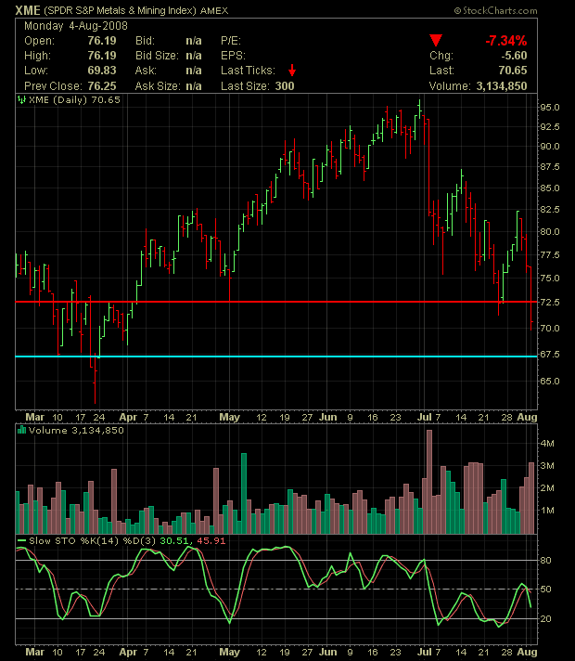Click the XME ticker symbol in the title

pos(28,10)
